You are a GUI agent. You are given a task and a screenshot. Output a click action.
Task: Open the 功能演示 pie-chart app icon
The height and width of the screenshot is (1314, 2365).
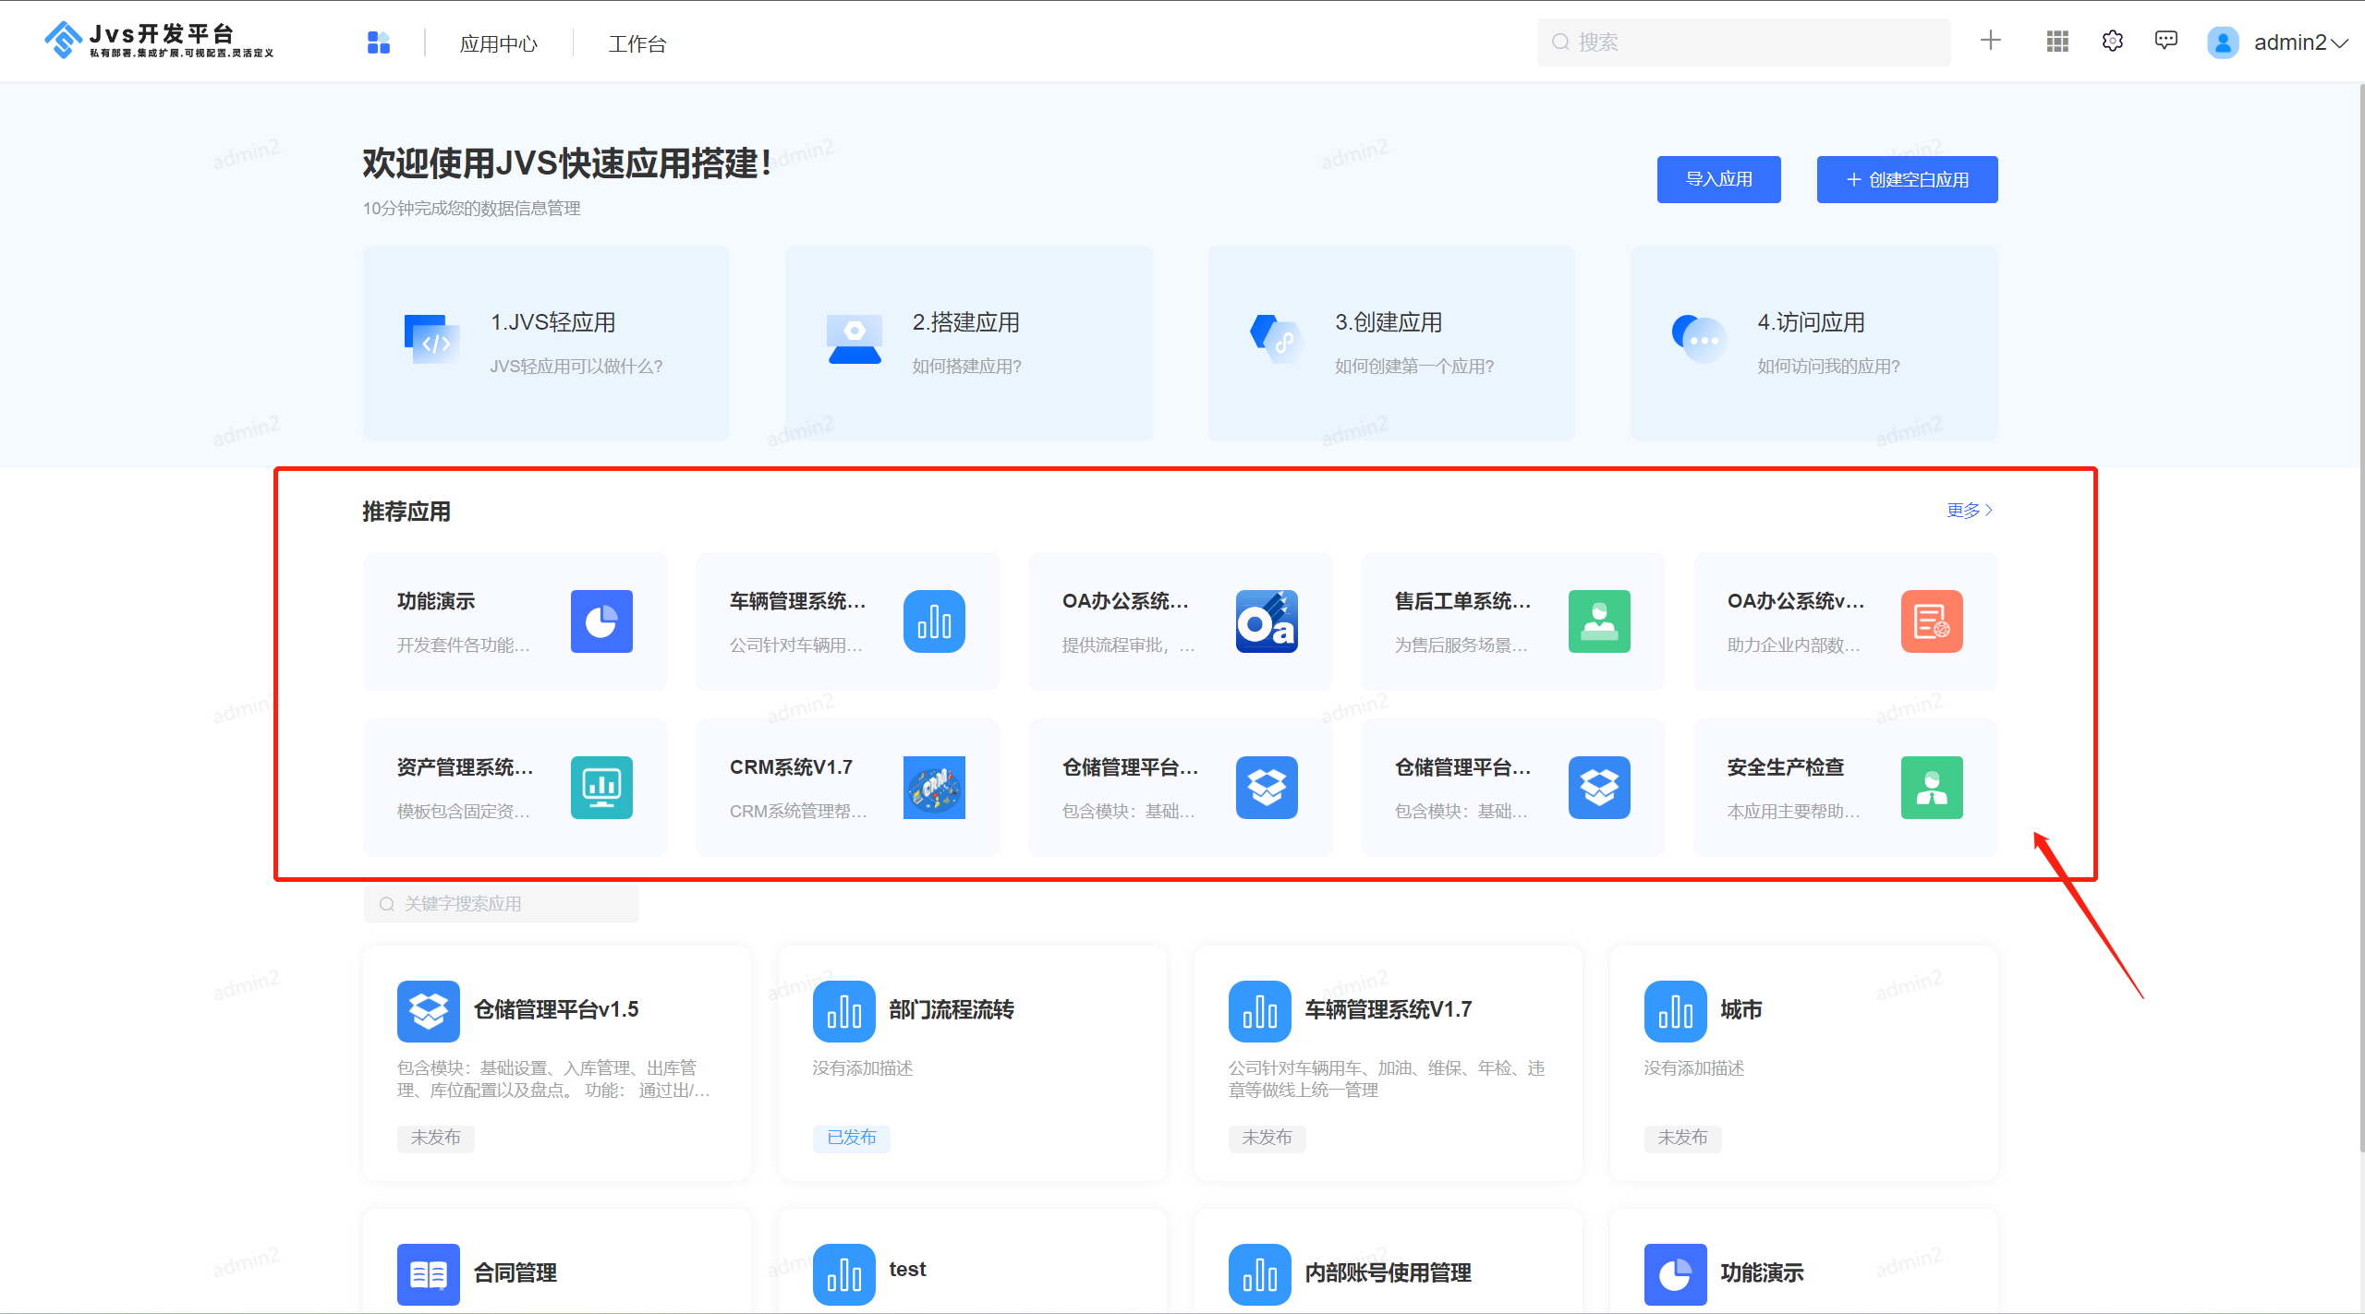(x=601, y=621)
